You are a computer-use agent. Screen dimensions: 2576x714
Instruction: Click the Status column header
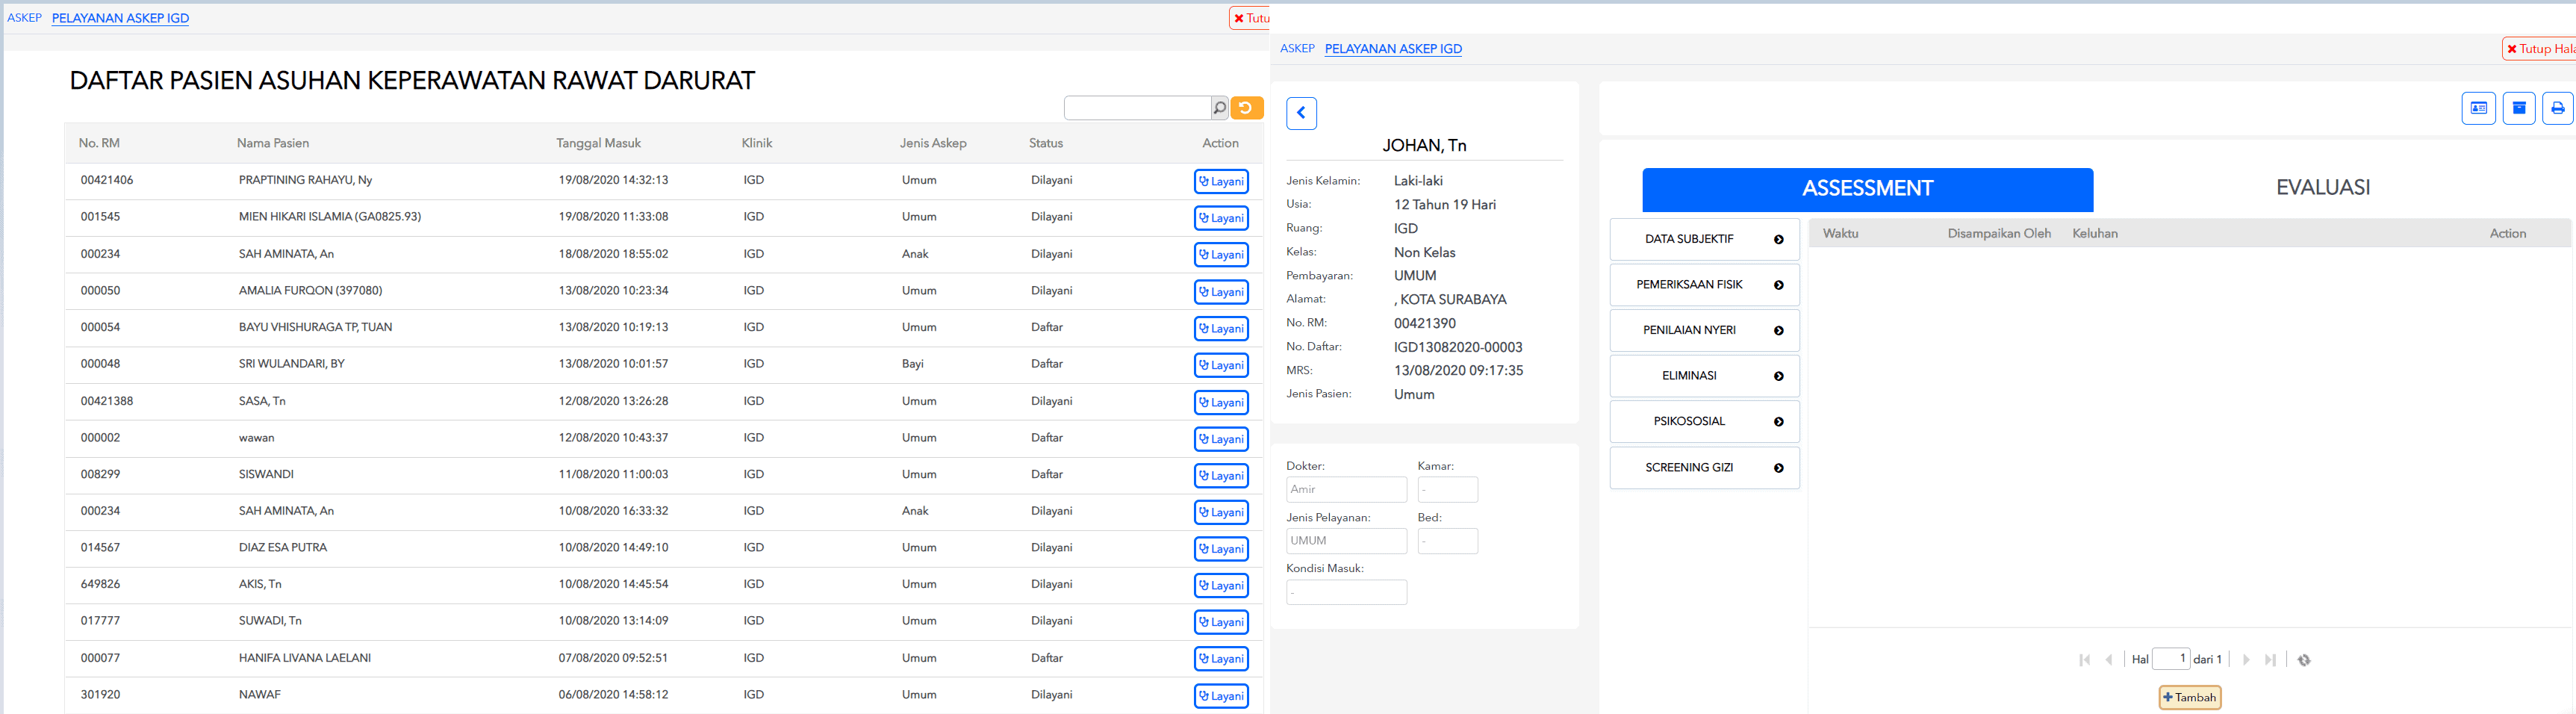[1046, 143]
